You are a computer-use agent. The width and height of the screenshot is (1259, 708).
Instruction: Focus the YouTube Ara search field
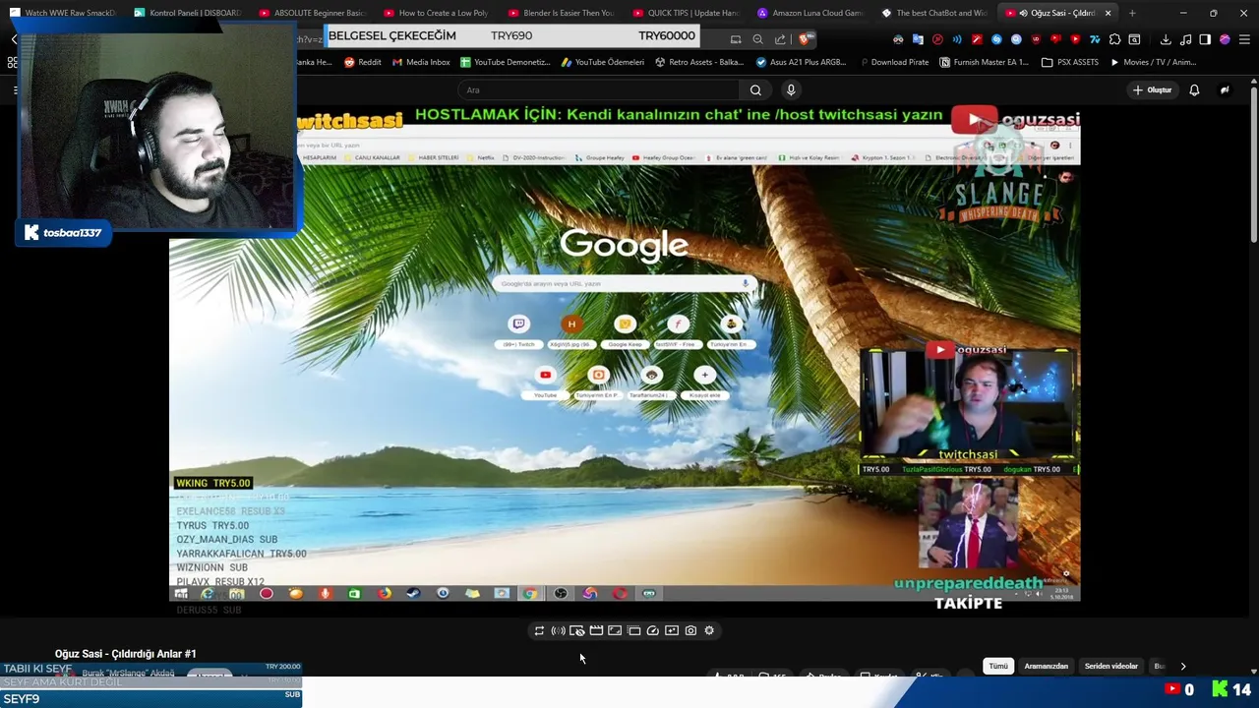600,89
